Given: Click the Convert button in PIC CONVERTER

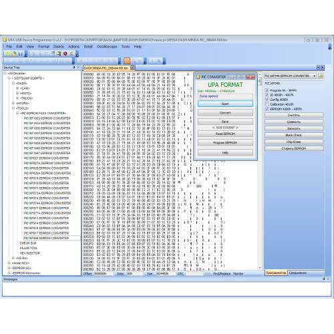Looking at the screenshot, I should click(x=225, y=113).
